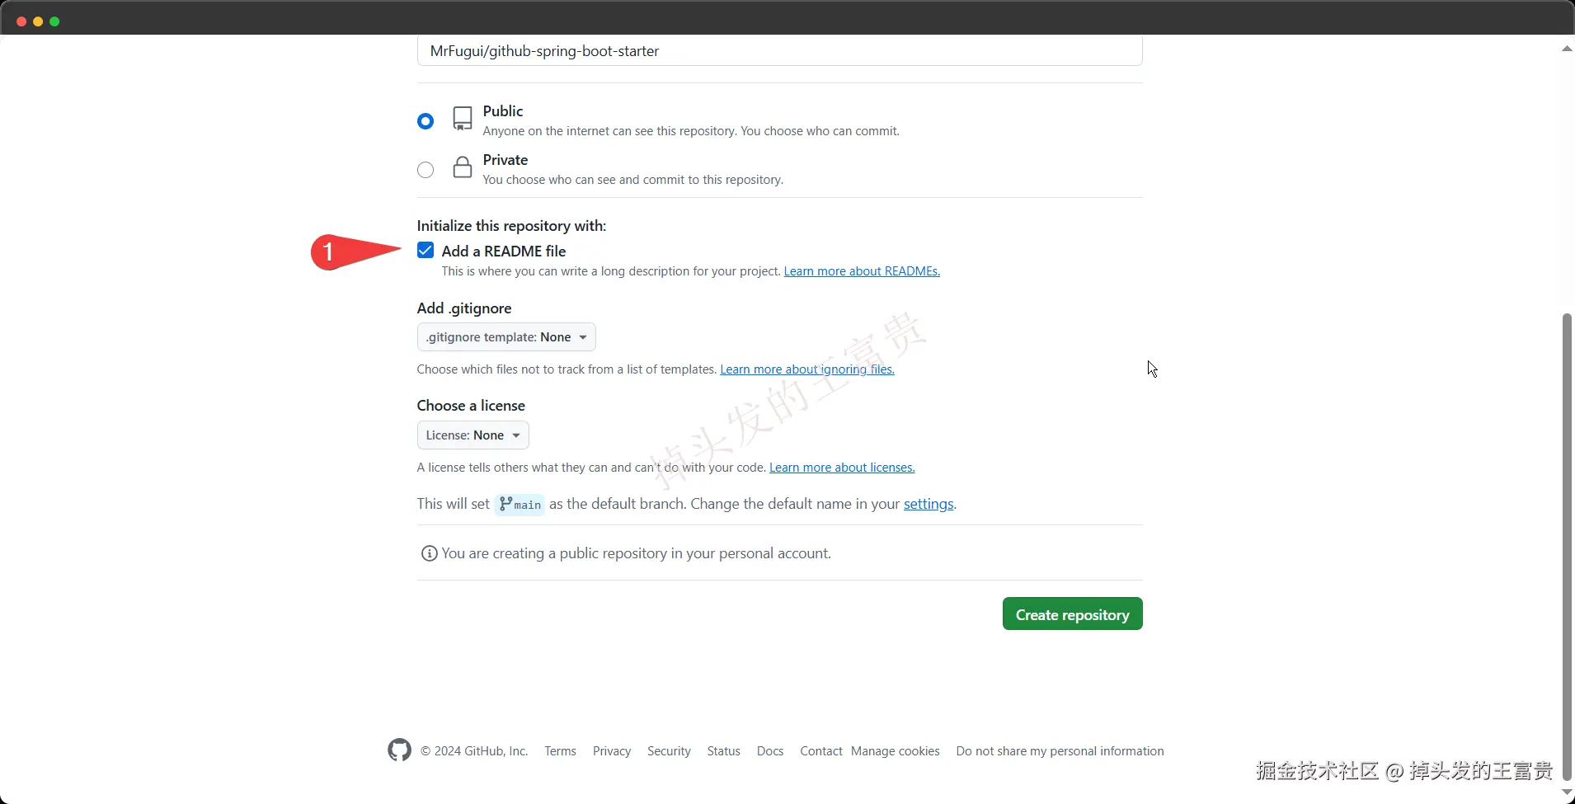Open the .gitignore template dropdown

(506, 337)
